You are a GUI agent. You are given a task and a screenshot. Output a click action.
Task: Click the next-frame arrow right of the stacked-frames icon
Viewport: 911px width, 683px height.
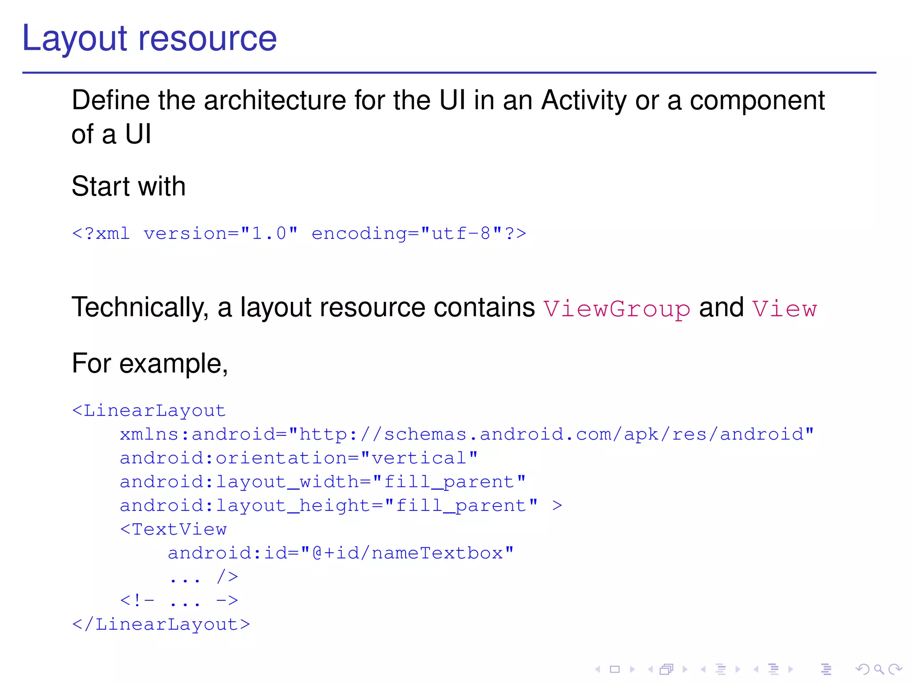685,669
